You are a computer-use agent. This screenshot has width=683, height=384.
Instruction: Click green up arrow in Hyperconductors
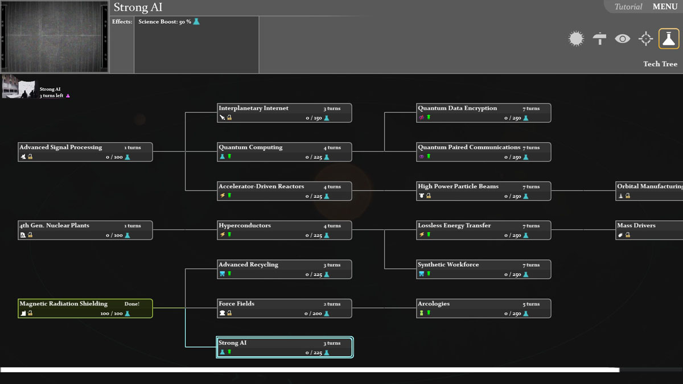(229, 235)
